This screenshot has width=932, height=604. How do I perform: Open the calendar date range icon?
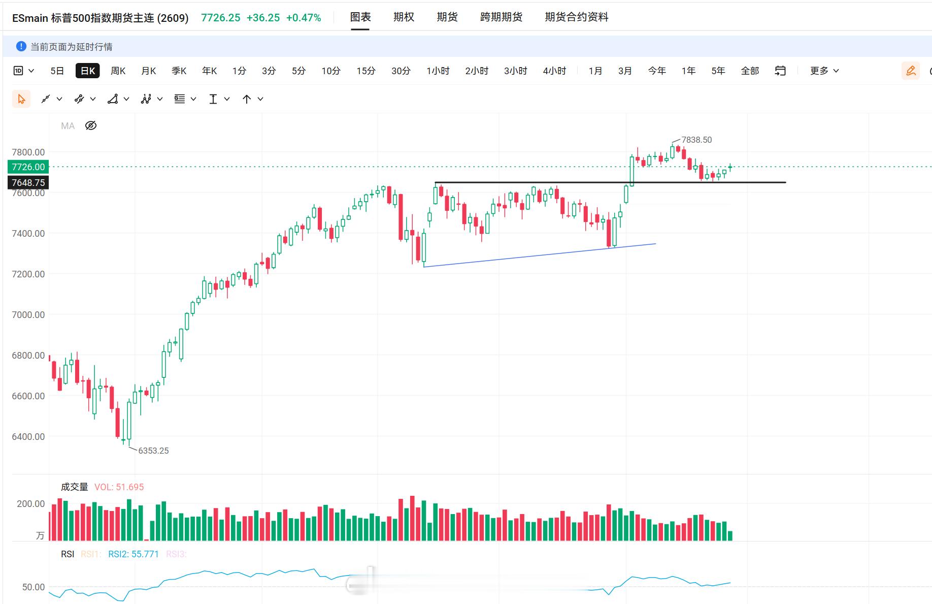coord(780,71)
